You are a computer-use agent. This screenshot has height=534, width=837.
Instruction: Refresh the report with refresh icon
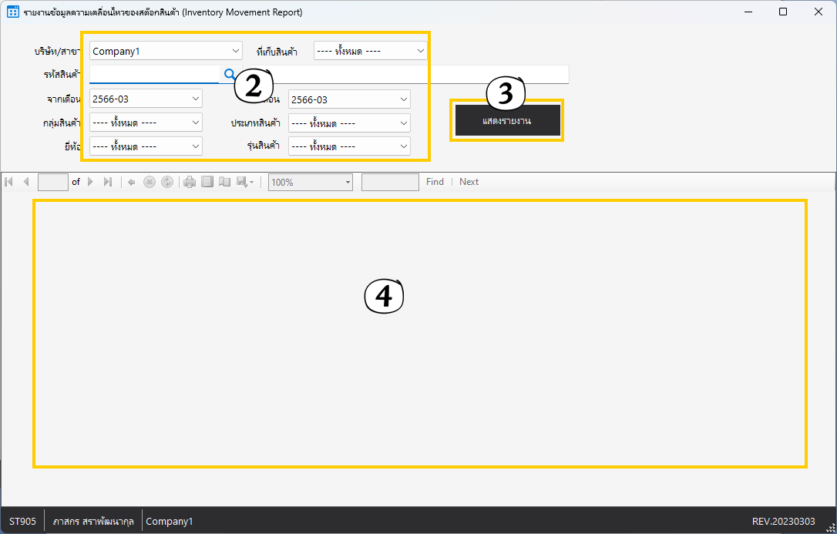pos(166,182)
